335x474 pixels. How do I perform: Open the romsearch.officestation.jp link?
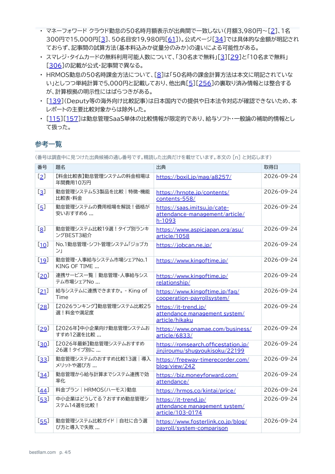[x=202, y=348]
